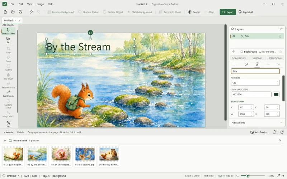Select the 01-a-quiet-beginn thumbnail

pyautogui.click(x=13, y=156)
